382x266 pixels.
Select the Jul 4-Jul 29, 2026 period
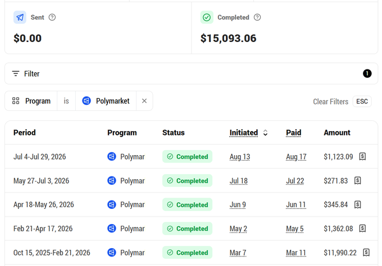[x=39, y=157]
